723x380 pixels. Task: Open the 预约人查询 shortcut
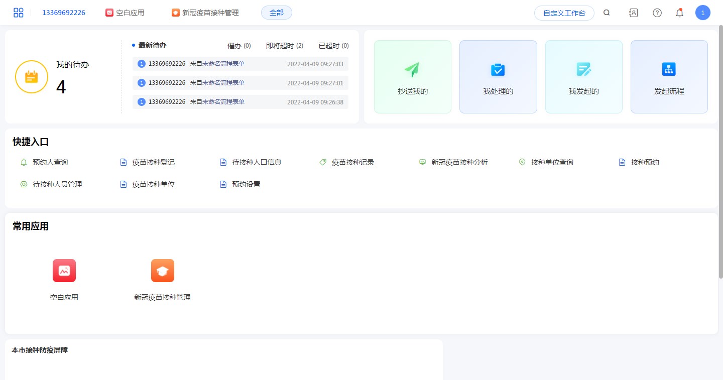50,162
